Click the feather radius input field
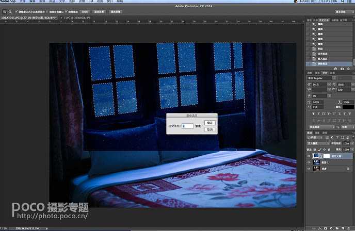The height and width of the screenshot is (231, 355). (187, 126)
